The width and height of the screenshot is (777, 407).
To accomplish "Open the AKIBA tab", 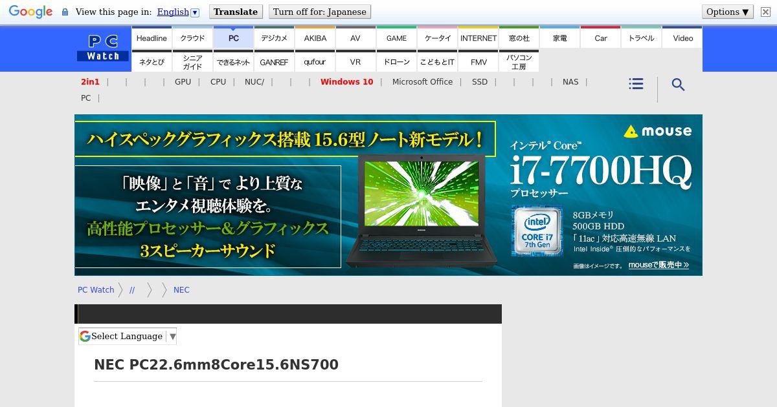I will click(315, 38).
